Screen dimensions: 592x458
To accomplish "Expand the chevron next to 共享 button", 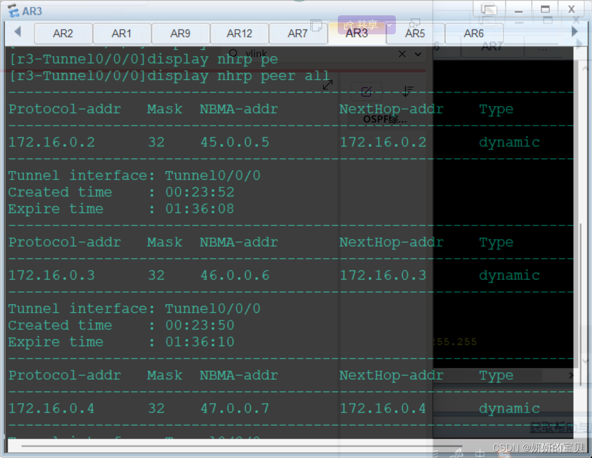I will coord(389,24).
